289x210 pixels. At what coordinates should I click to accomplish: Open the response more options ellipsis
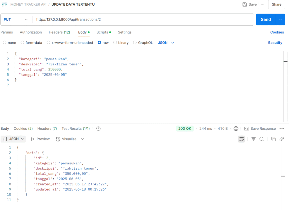(x=281, y=129)
